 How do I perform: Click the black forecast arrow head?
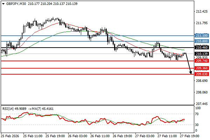click(x=191, y=73)
